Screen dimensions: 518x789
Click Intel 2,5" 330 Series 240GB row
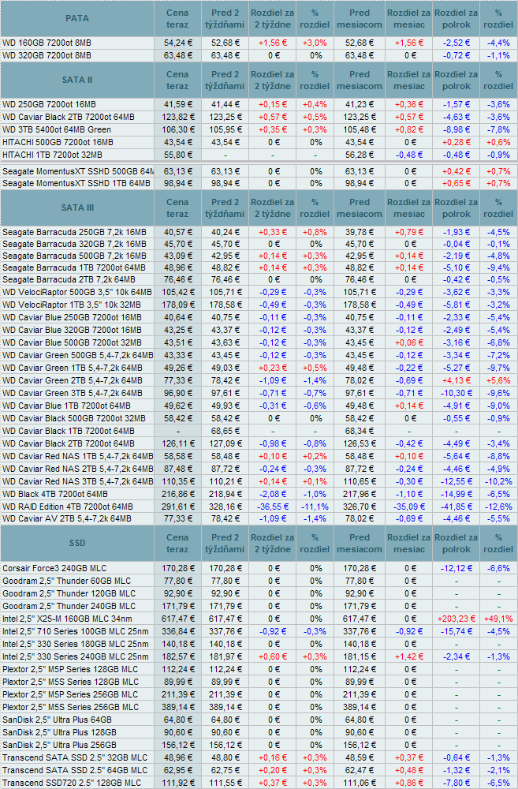(x=259, y=656)
